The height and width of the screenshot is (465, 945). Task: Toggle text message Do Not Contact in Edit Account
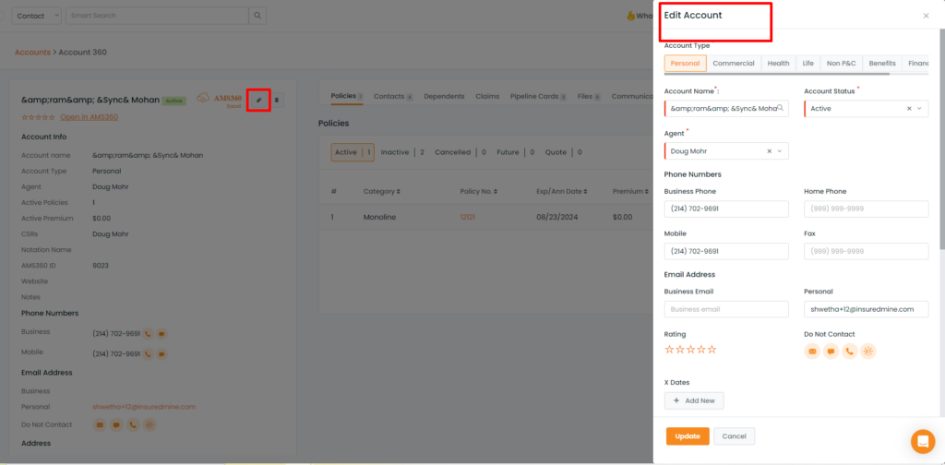(x=831, y=352)
